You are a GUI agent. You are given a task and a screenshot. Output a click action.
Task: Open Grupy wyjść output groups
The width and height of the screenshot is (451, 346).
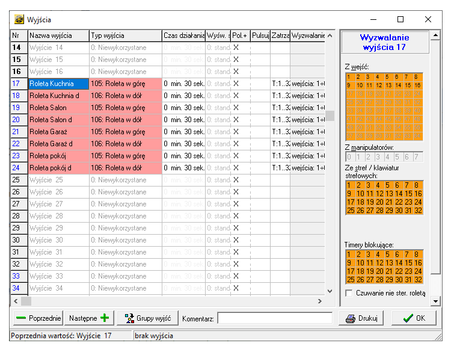coord(147,318)
